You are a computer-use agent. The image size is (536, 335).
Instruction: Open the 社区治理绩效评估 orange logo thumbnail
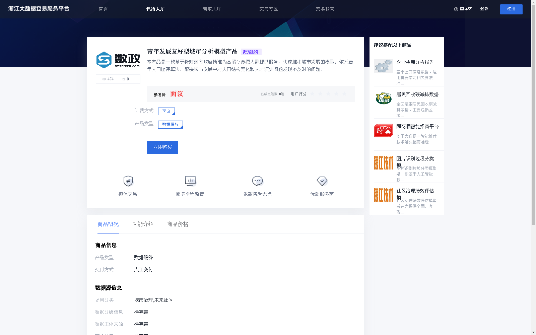[x=384, y=195]
